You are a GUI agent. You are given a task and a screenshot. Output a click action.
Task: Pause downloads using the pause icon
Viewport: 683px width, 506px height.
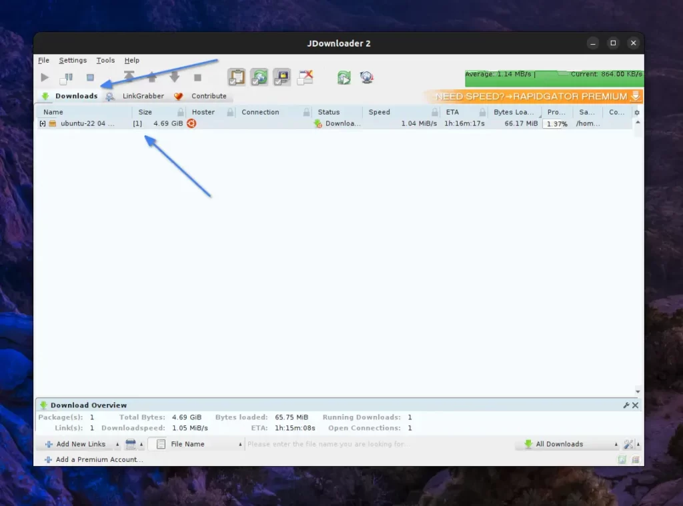click(66, 77)
